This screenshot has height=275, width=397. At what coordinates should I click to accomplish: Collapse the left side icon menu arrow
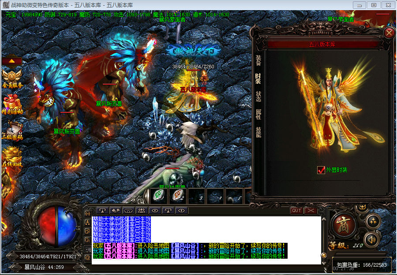click(x=12, y=61)
